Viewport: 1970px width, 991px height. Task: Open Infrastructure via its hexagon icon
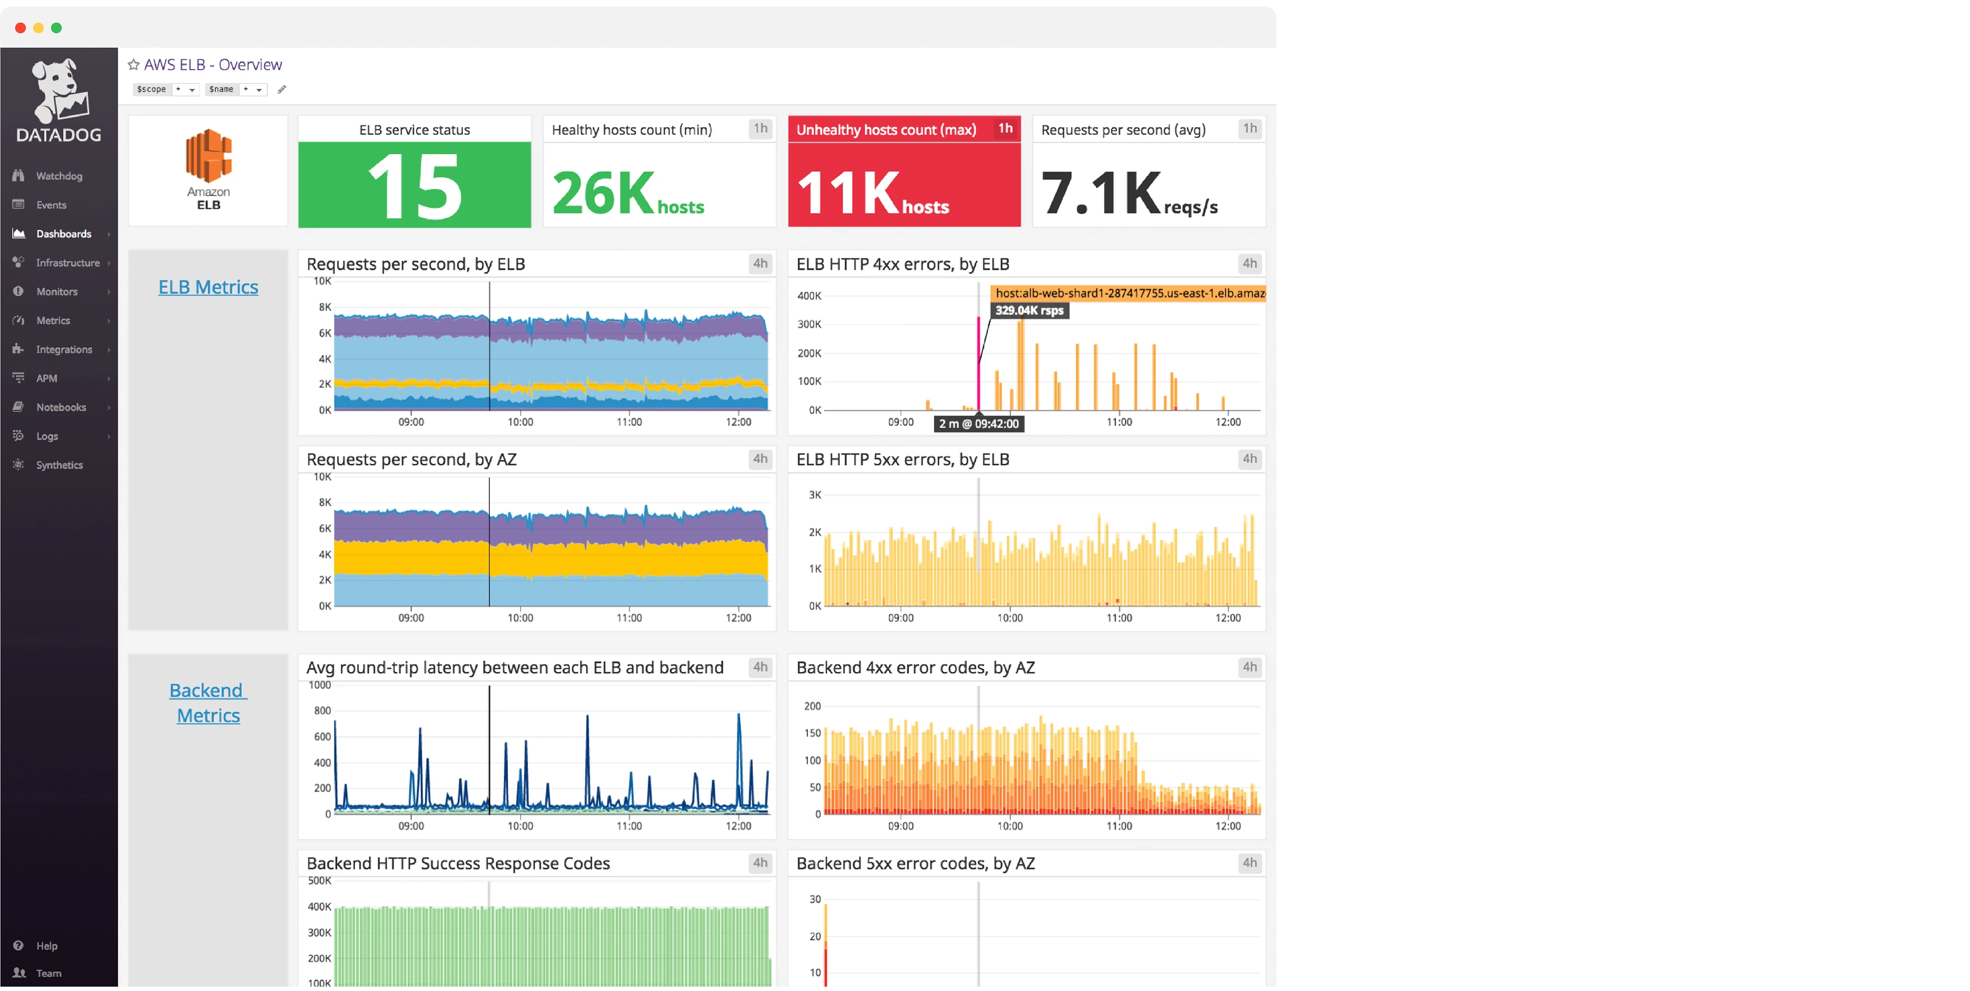[x=18, y=262]
